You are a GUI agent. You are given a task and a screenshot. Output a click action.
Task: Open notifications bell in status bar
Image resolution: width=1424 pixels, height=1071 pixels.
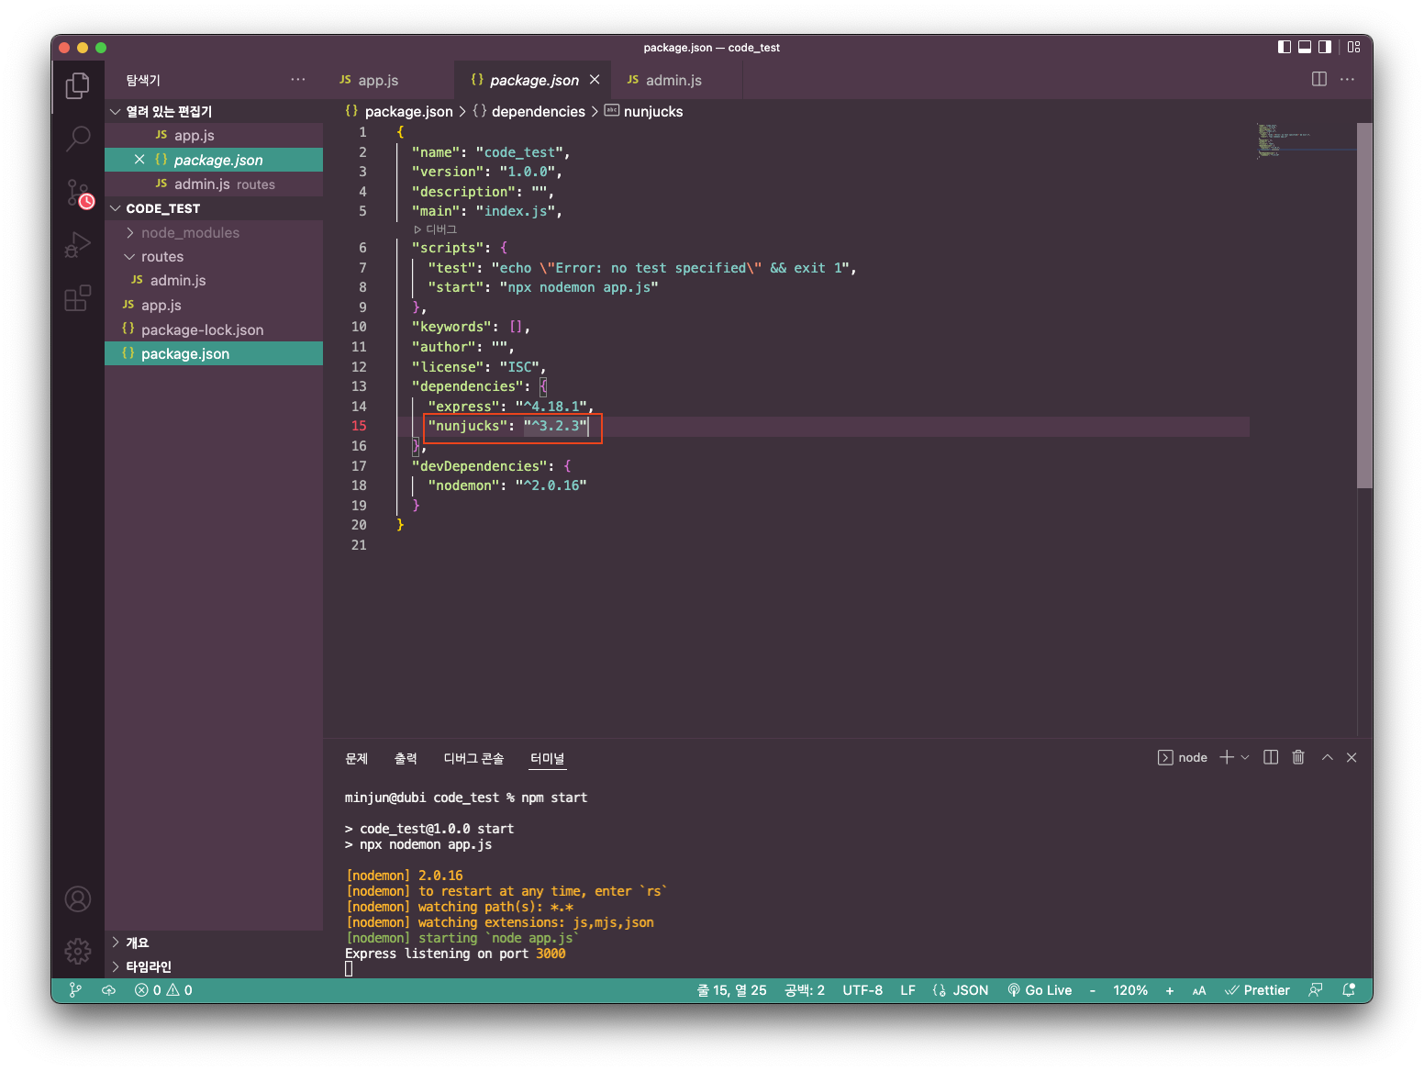point(1349,990)
